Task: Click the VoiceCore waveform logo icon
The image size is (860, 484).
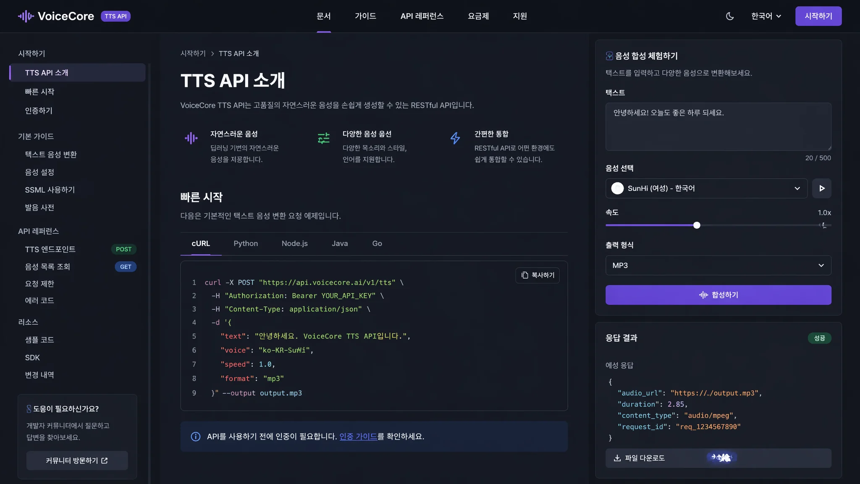Action: pyautogui.click(x=26, y=16)
